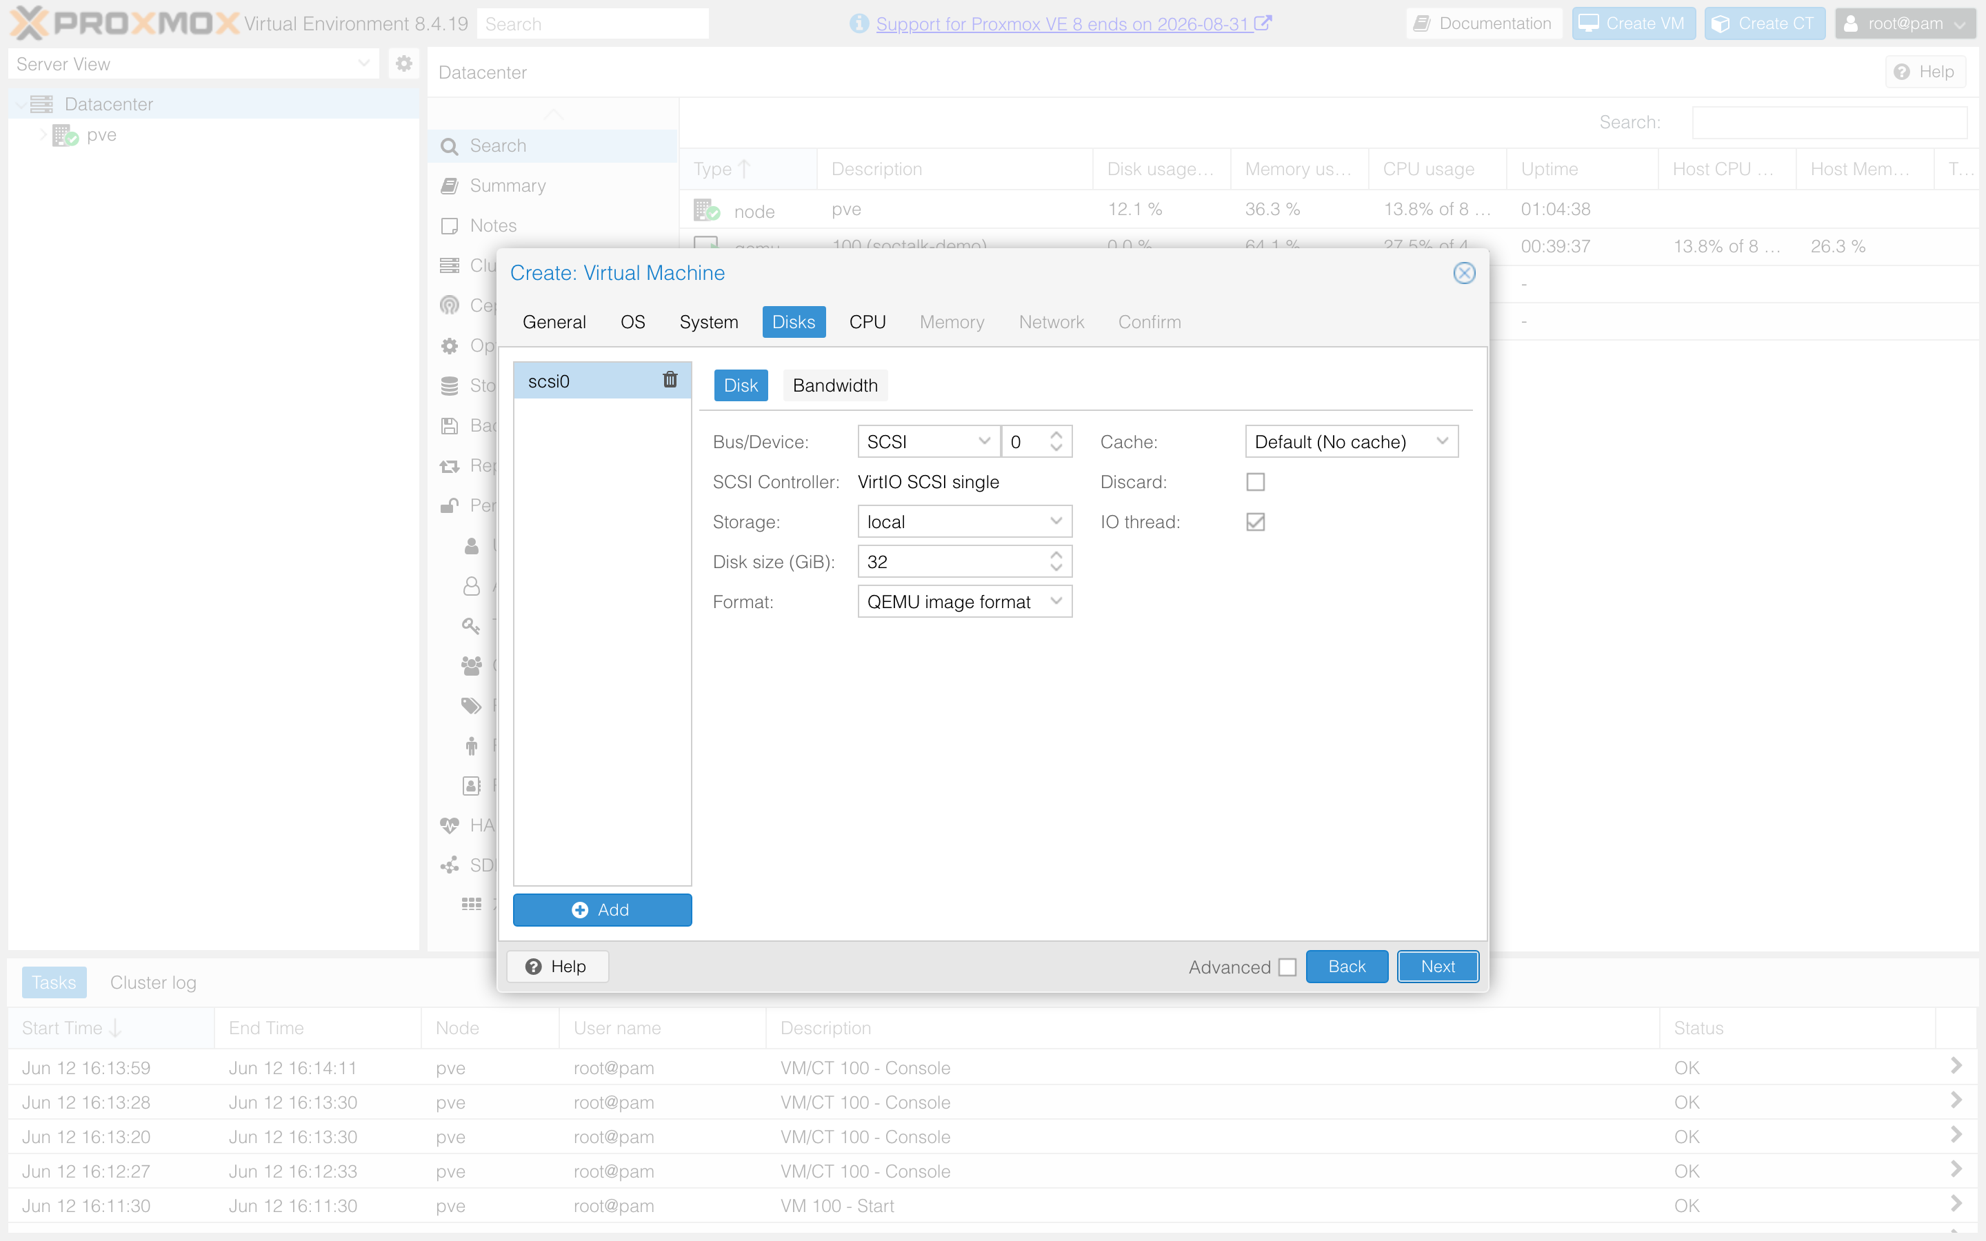The width and height of the screenshot is (1986, 1241).
Task: Close the Create Virtual Machine dialog
Action: (x=1463, y=273)
